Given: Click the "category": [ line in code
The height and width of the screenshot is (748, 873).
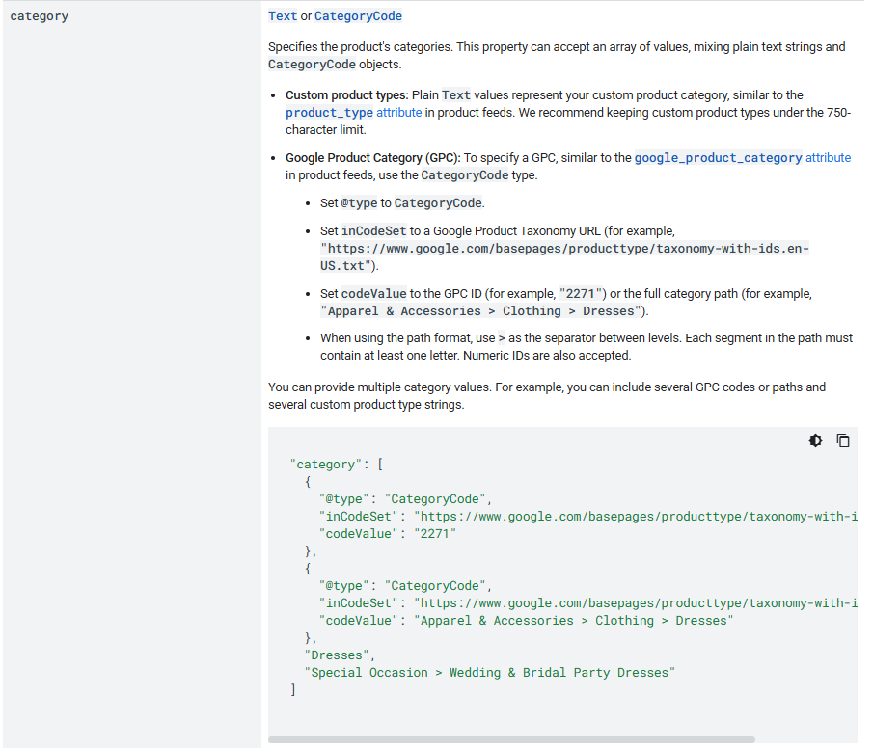Looking at the screenshot, I should [x=337, y=465].
